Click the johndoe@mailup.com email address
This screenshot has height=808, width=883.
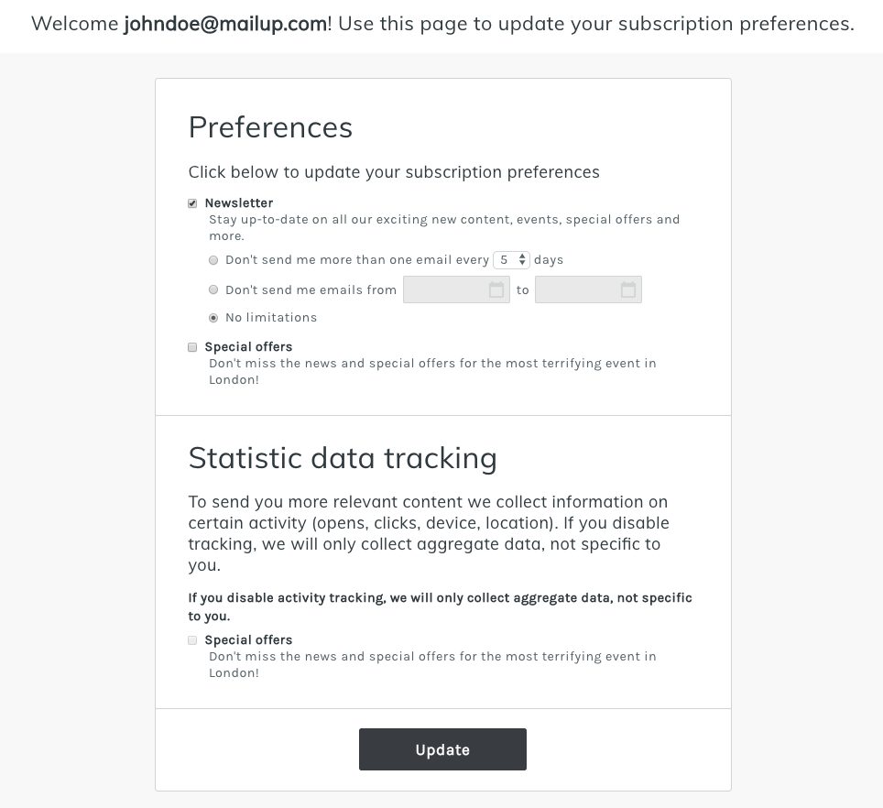[x=225, y=24]
